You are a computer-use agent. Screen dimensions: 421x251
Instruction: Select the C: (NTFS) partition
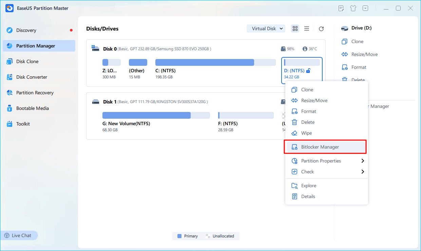(x=215, y=69)
